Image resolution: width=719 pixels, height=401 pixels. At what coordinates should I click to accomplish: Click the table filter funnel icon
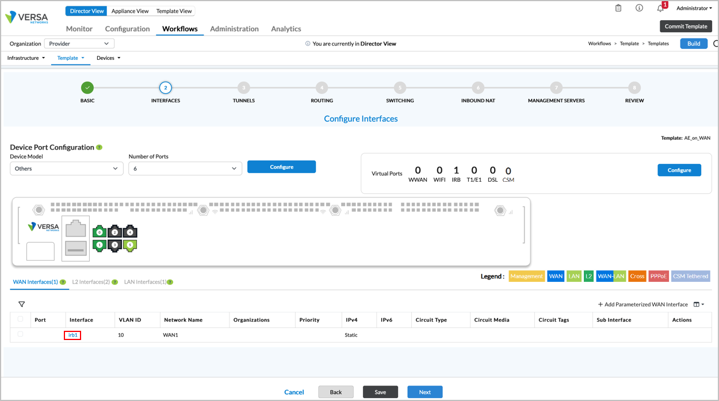coord(22,304)
